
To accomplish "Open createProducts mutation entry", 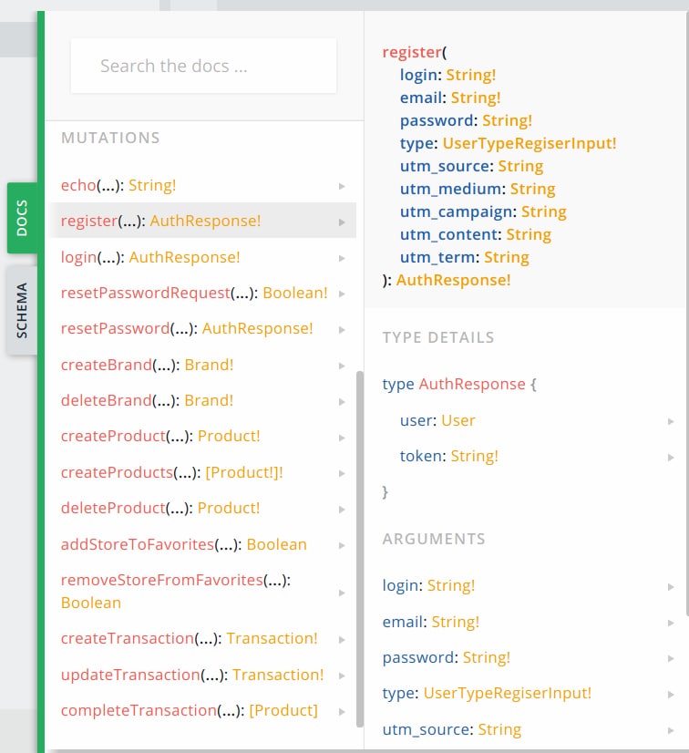I will (x=172, y=472).
